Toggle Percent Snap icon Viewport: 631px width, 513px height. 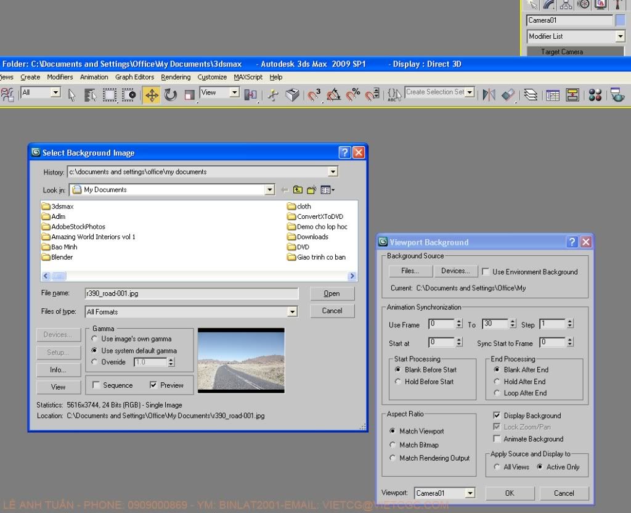pyautogui.click(x=353, y=95)
